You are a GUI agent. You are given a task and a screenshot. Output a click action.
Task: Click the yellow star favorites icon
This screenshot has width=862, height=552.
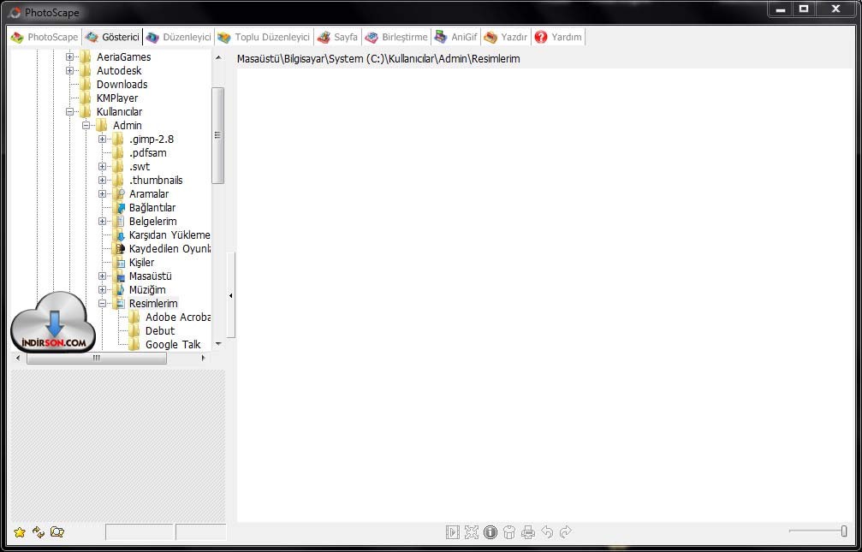[x=20, y=532]
